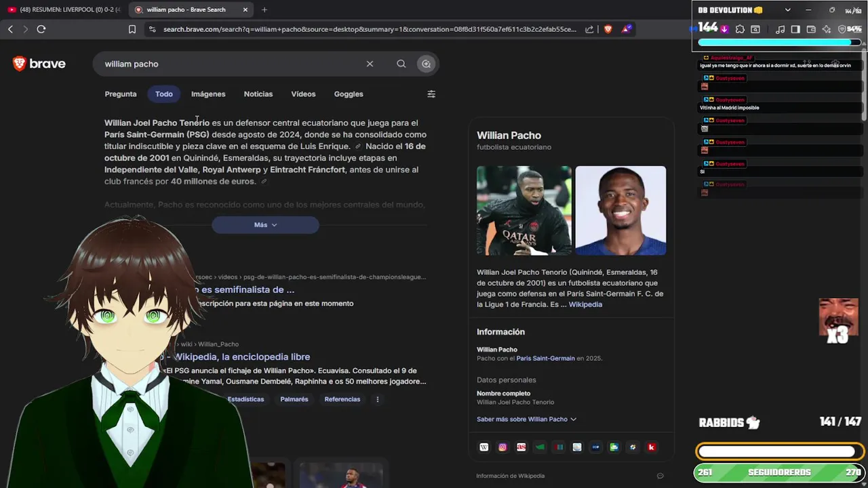Click the citation link icon after 'Luis Enrique.'
The image size is (868, 488).
(358, 146)
